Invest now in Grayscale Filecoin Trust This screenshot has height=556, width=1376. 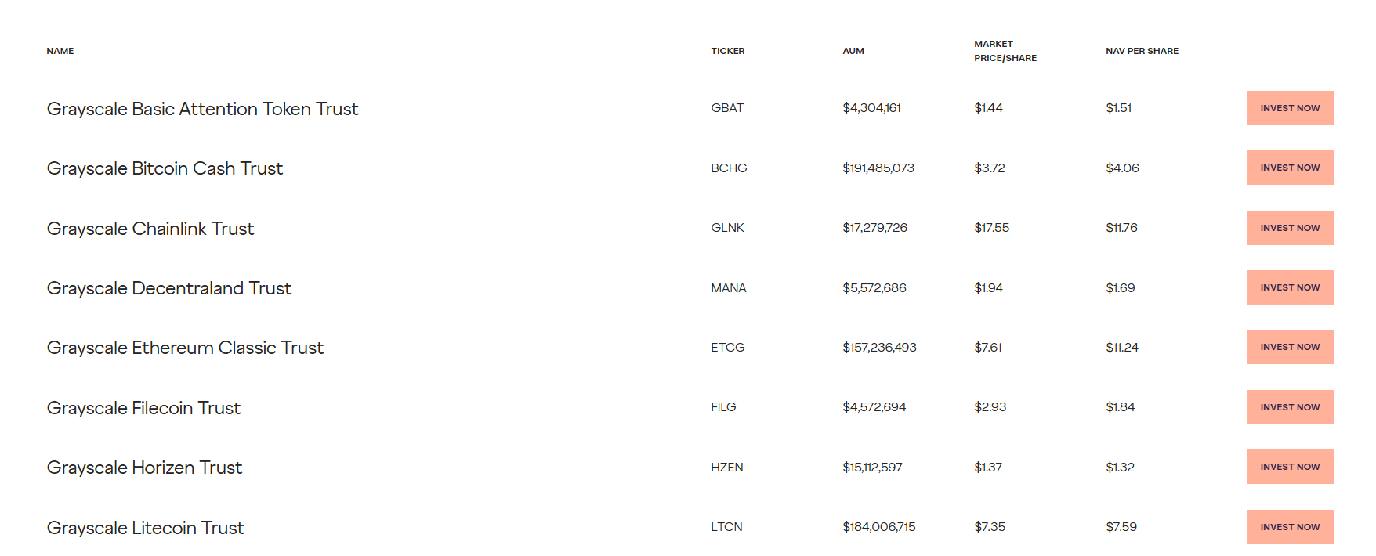[x=1290, y=407]
